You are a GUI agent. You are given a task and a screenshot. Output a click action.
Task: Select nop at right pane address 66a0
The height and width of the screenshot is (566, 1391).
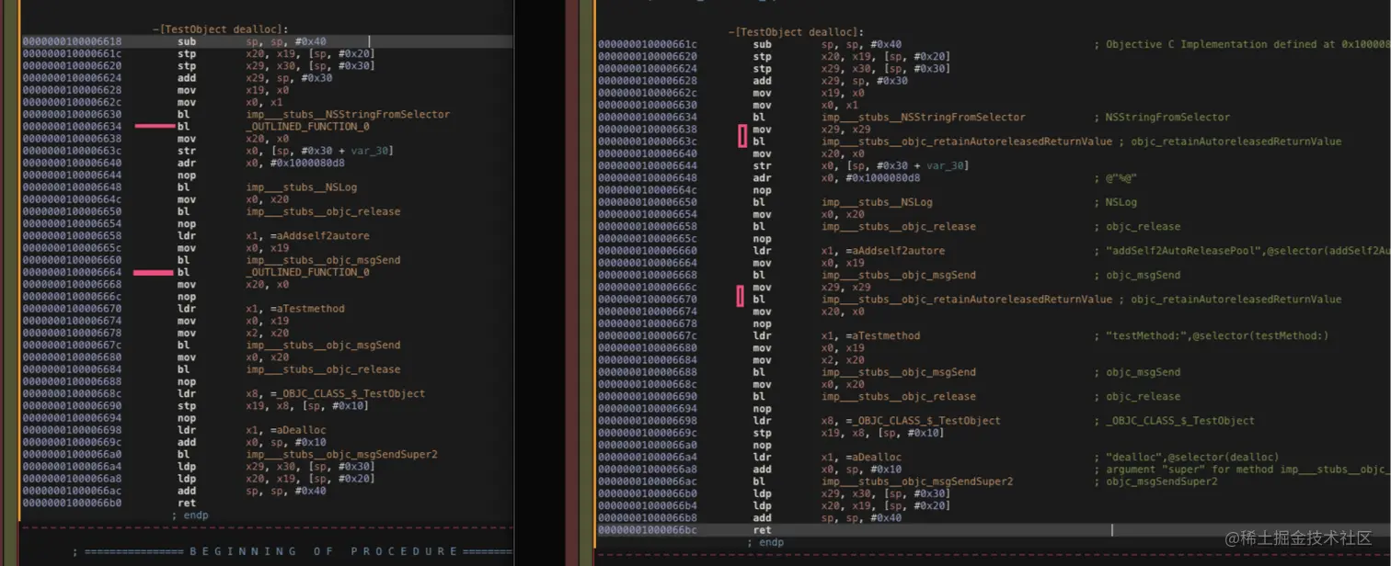(763, 445)
